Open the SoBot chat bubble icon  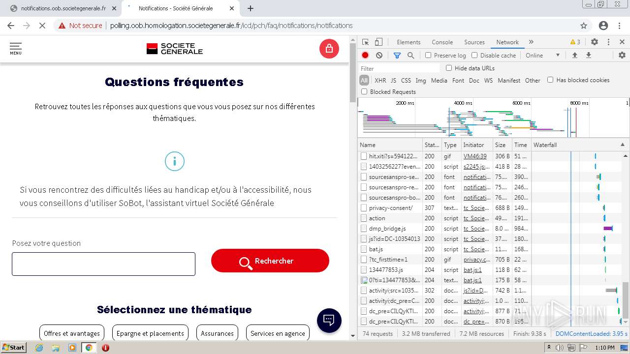click(329, 320)
